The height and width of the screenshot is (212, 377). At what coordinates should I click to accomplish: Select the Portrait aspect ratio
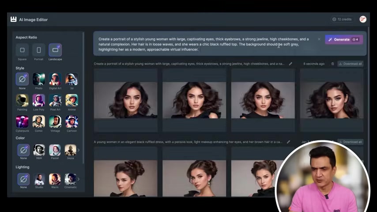click(x=39, y=50)
